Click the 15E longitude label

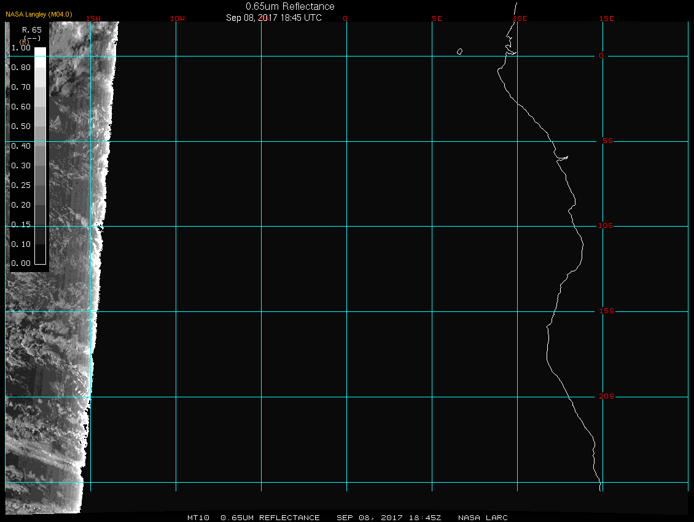click(x=607, y=18)
